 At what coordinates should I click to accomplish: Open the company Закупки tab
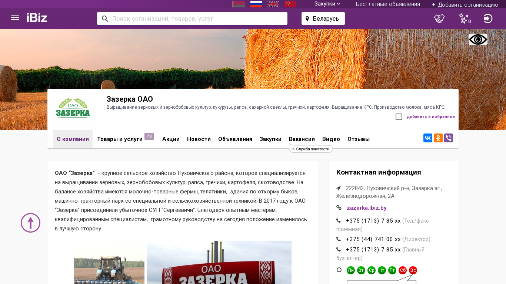[x=270, y=139]
